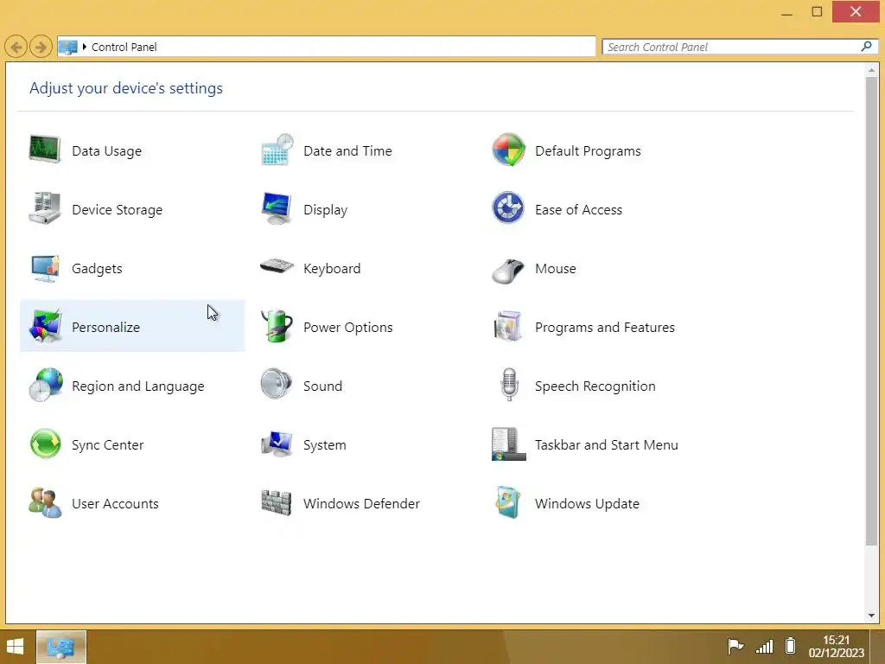Screen dimensions: 885x664
Task: Select the System label
Action: 325,445
